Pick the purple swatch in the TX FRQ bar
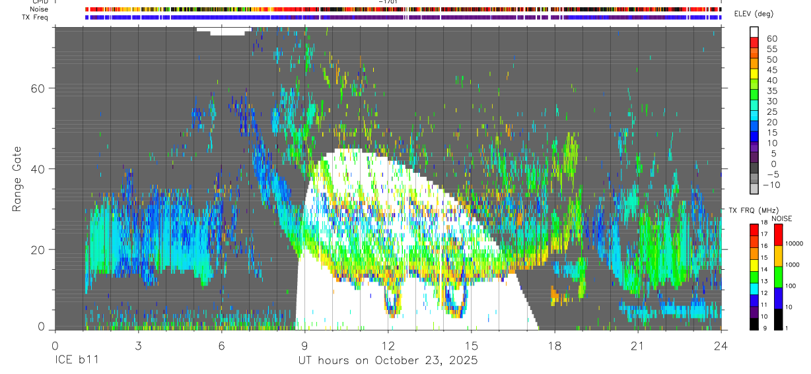Screen dimensions: 811x374 click(x=754, y=311)
